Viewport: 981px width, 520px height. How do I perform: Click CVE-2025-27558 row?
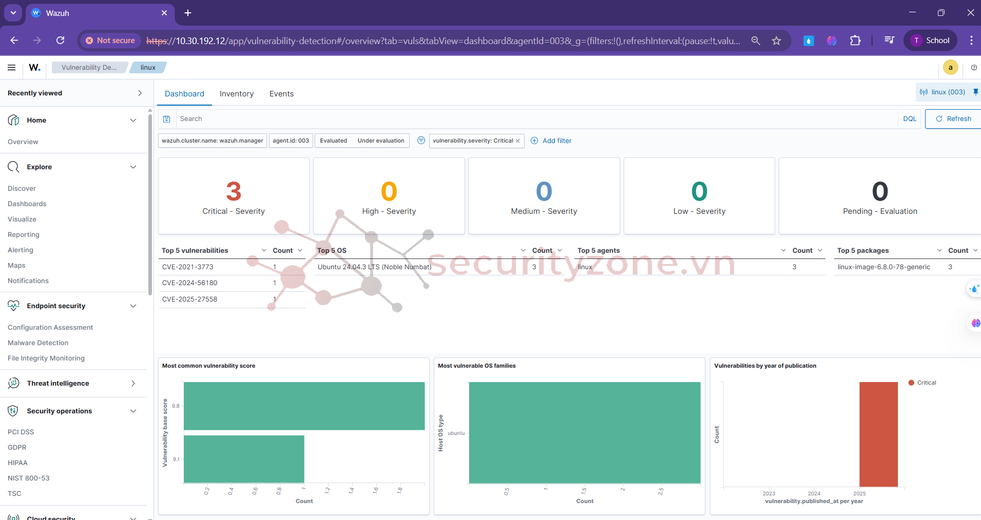pos(232,299)
